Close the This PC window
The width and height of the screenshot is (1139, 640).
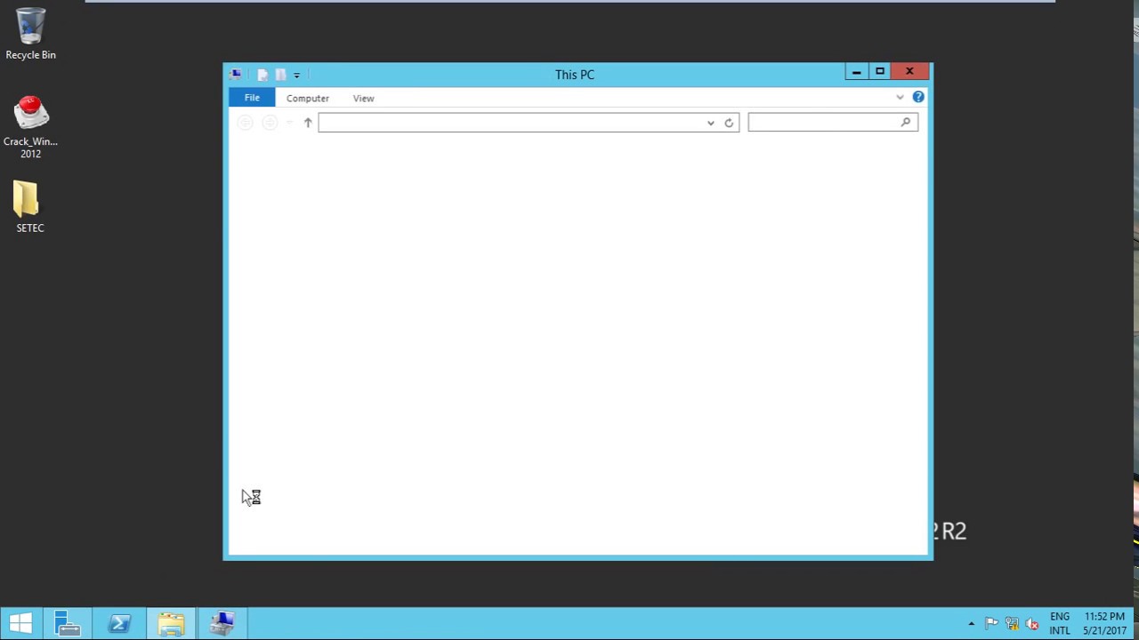[x=909, y=72]
